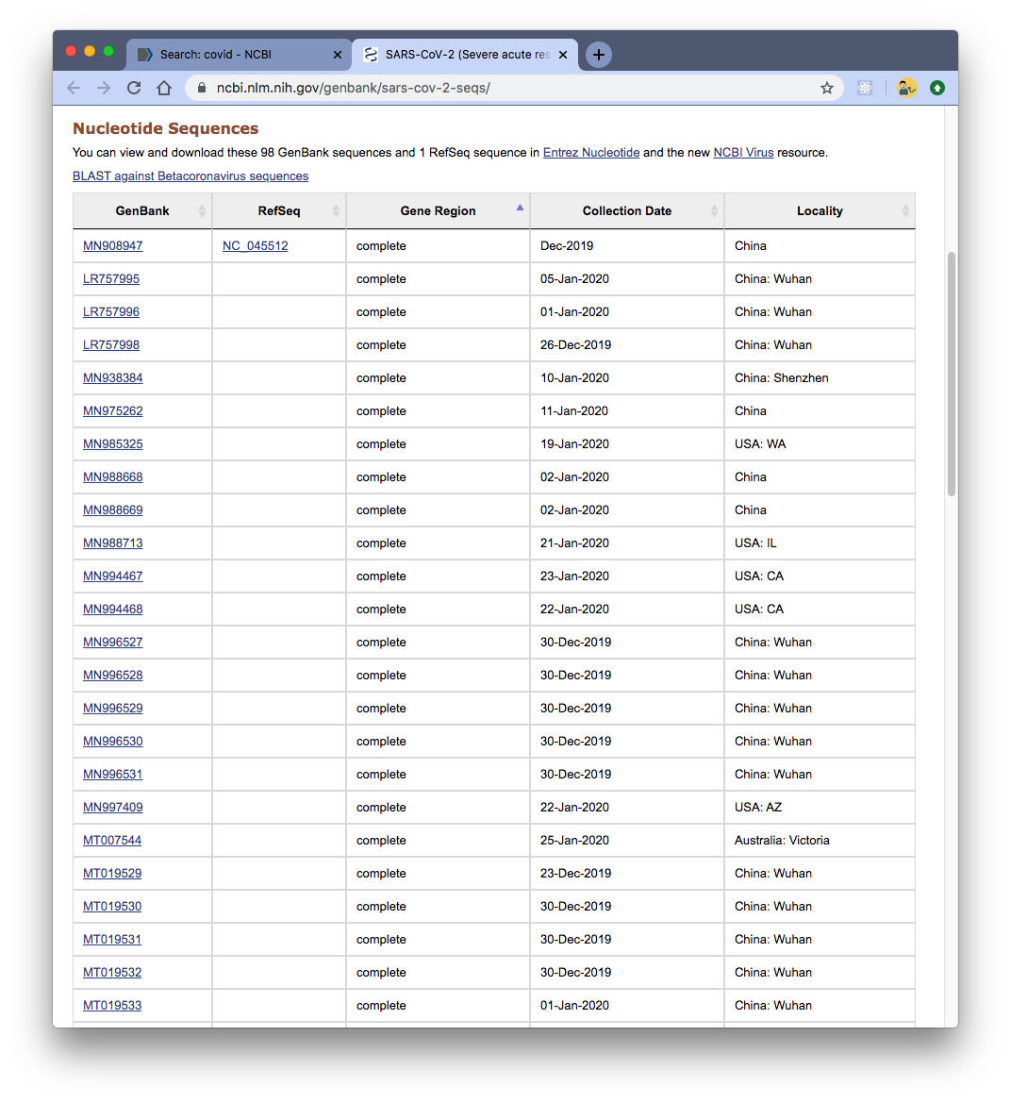Image resolution: width=1011 pixels, height=1103 pixels.
Task: Open the NCBI Virus resource link
Action: point(743,153)
